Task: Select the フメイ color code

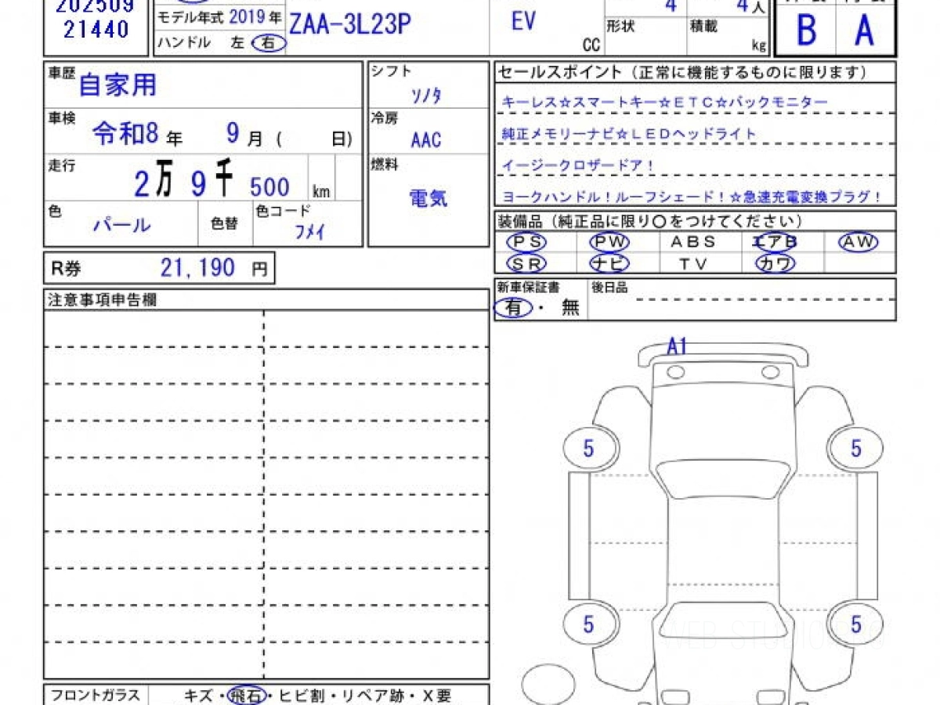Action: [x=309, y=231]
